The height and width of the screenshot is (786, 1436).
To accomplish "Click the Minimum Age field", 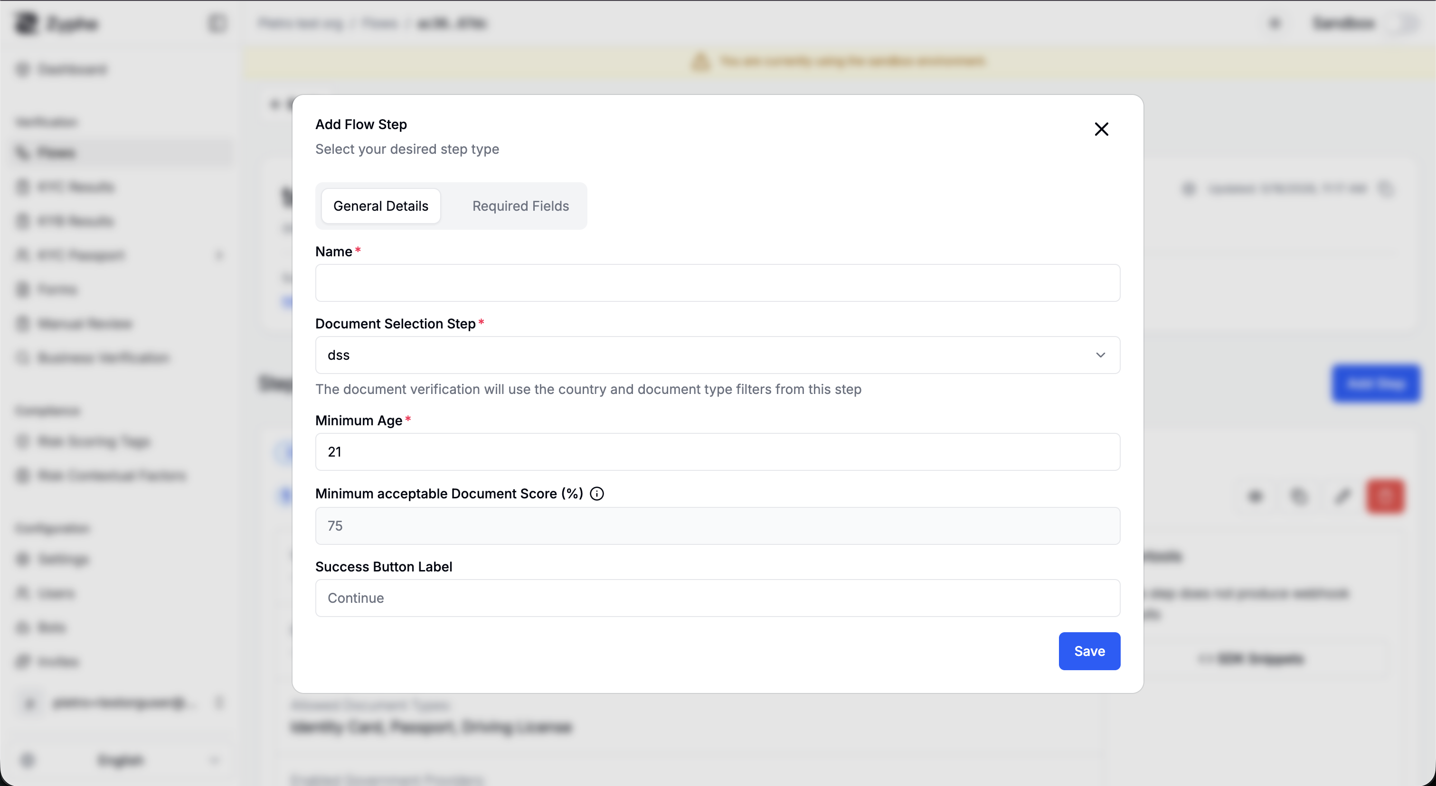I will pyautogui.click(x=718, y=452).
